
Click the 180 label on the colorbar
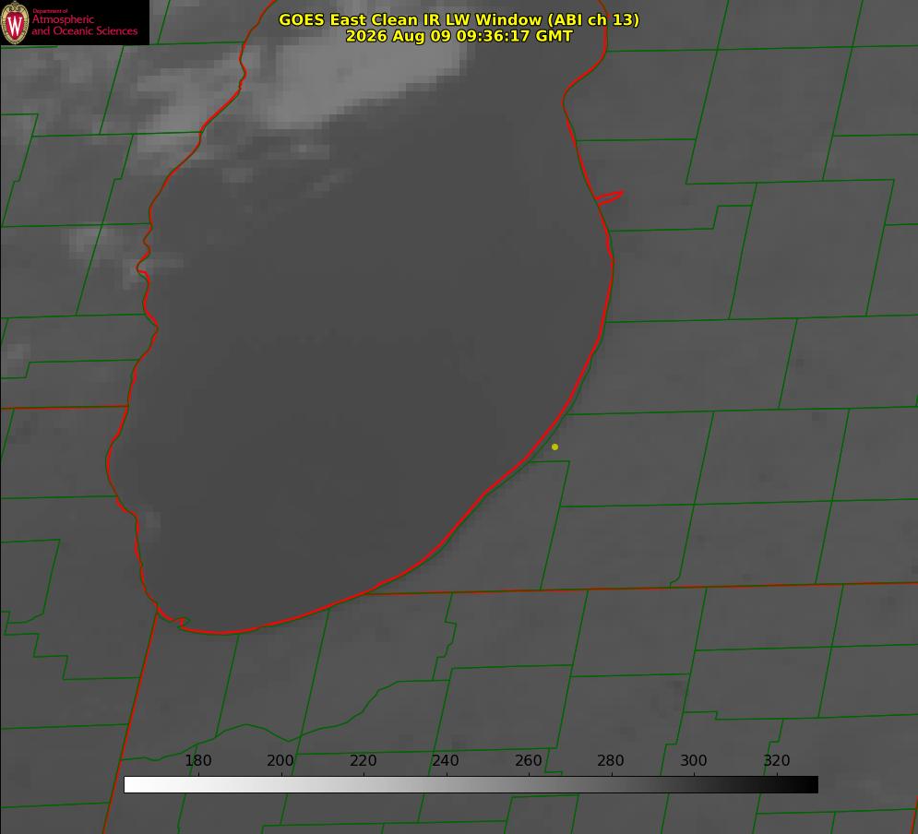(198, 760)
